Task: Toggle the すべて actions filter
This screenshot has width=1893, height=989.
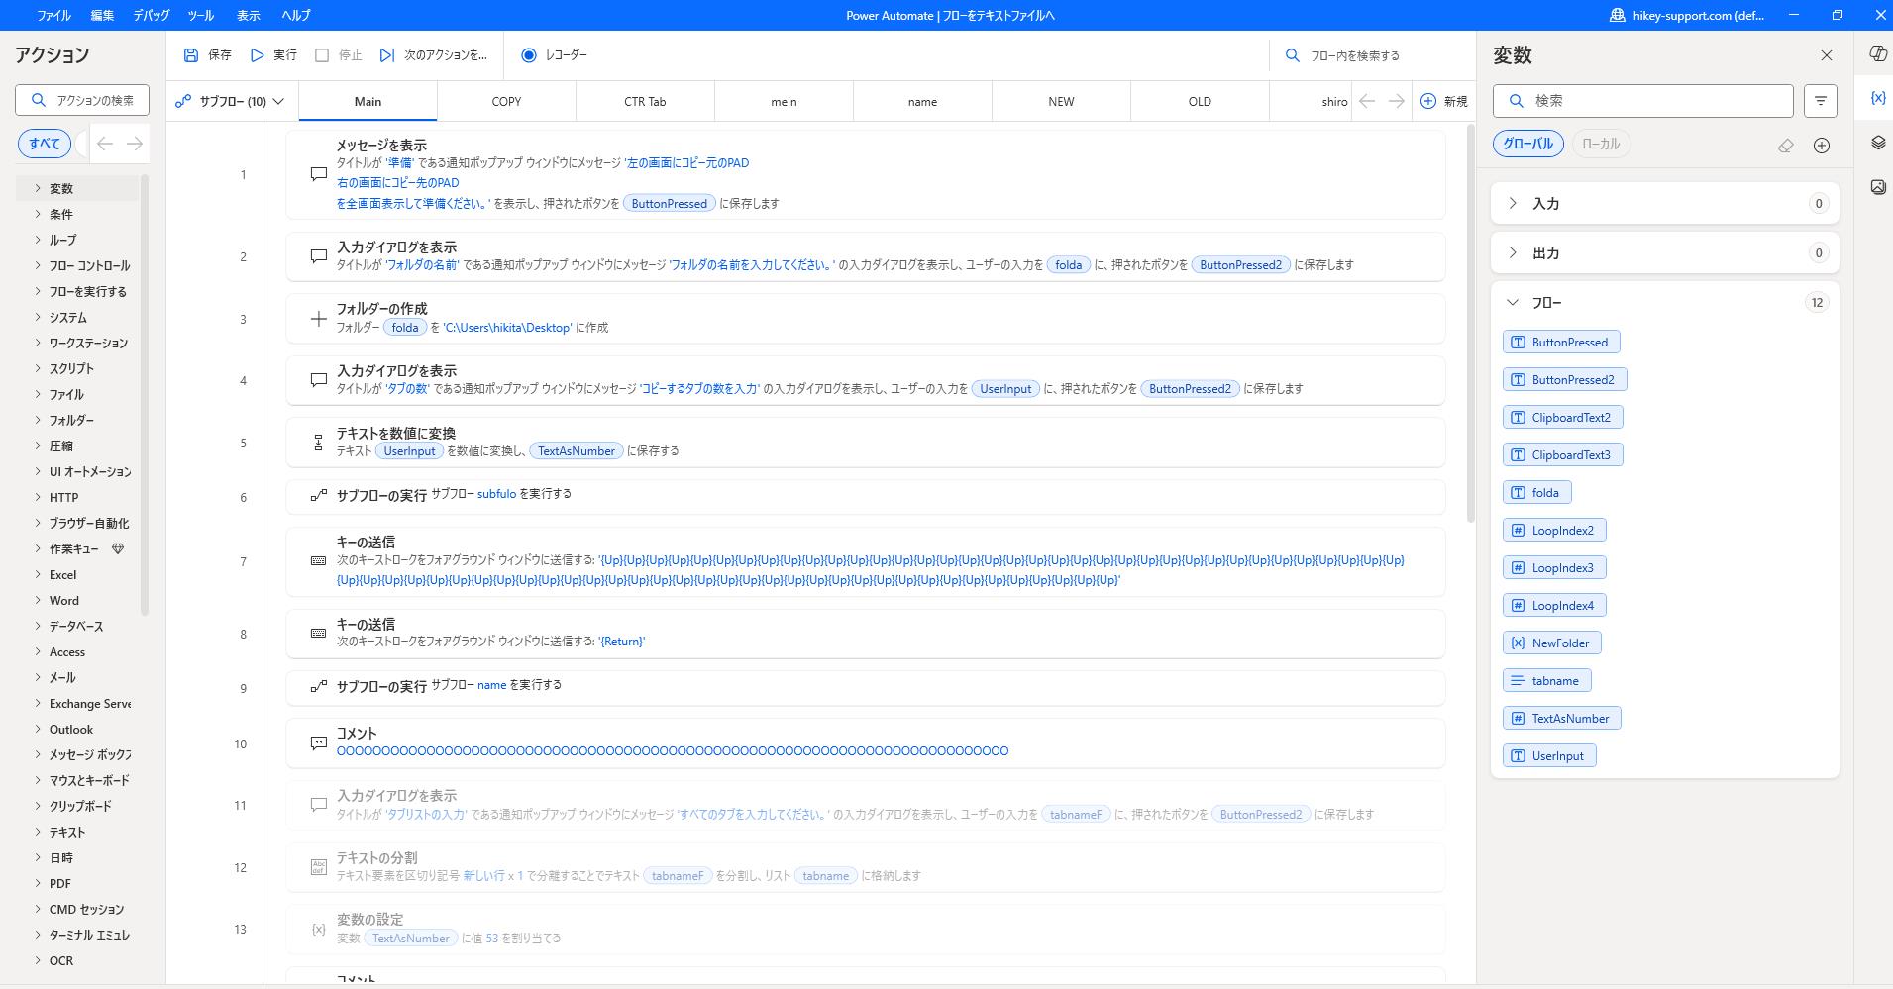Action: click(44, 143)
